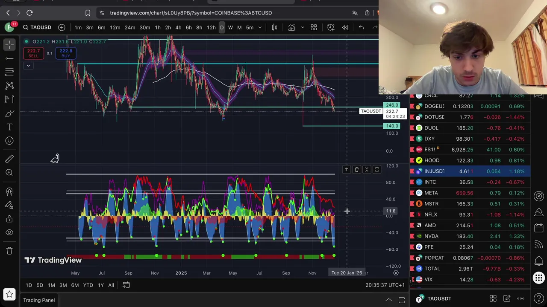Image resolution: width=547 pixels, height=307 pixels.
Task: Open the indicator templates dropdown arrow
Action: pos(302,27)
